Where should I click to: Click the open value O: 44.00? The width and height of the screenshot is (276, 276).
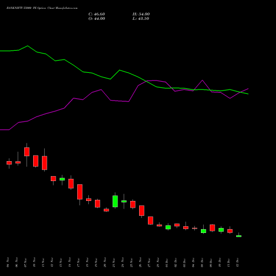point(97,19)
